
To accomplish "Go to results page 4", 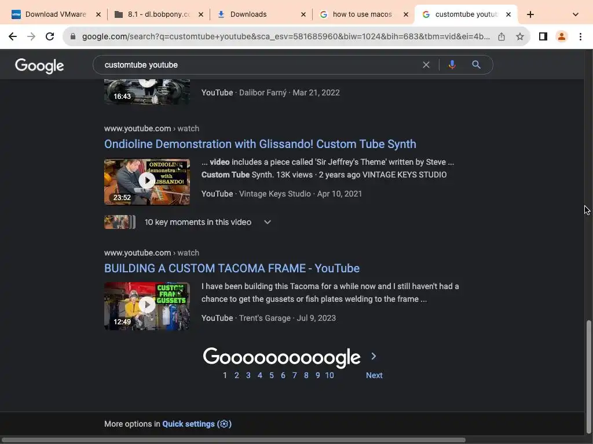I will coord(260,375).
